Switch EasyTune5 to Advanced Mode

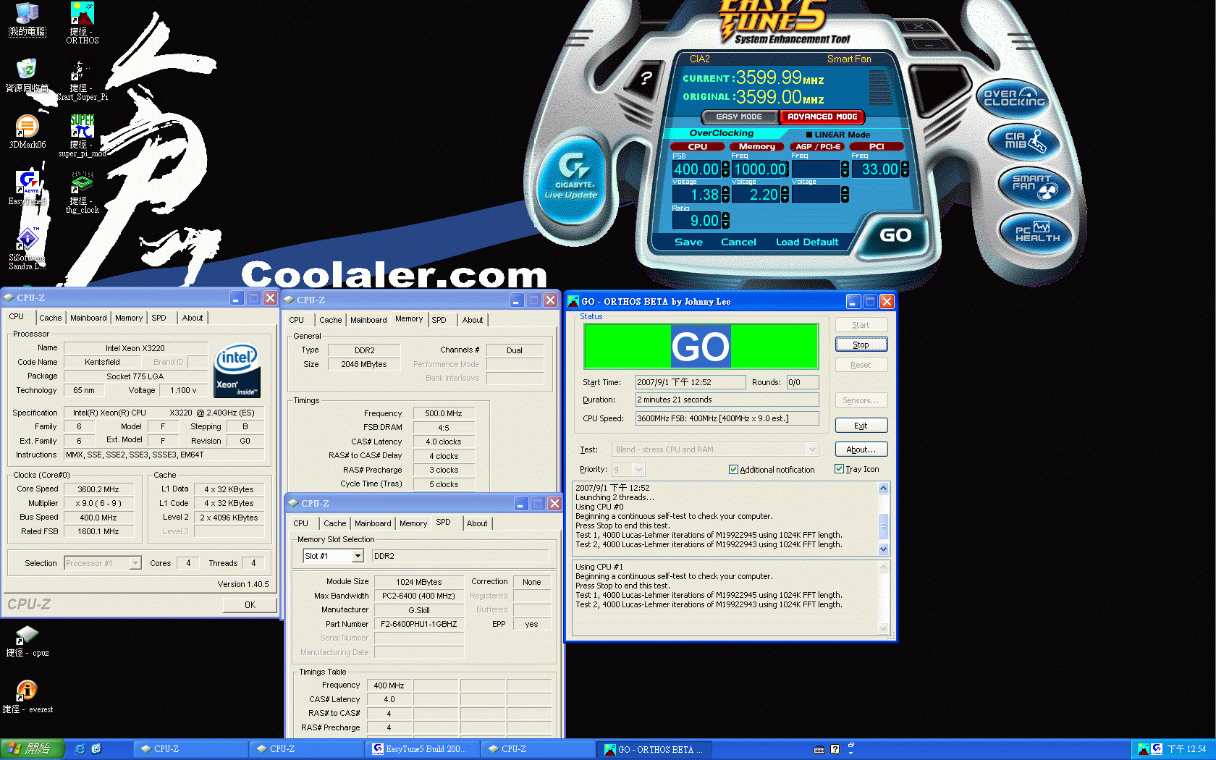[x=822, y=117]
